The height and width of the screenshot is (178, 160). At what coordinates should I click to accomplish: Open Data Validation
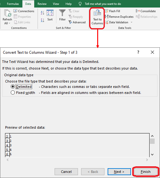(x=116, y=22)
